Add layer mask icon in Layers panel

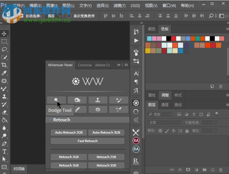188,170
